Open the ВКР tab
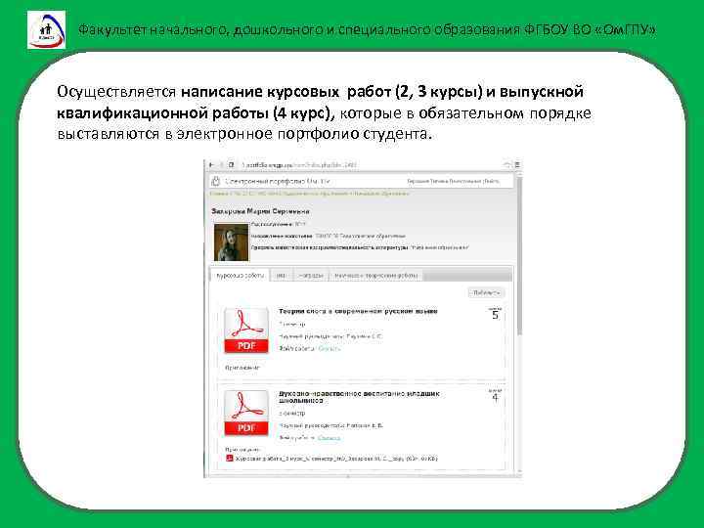This screenshot has width=704, height=528. coord(281,276)
